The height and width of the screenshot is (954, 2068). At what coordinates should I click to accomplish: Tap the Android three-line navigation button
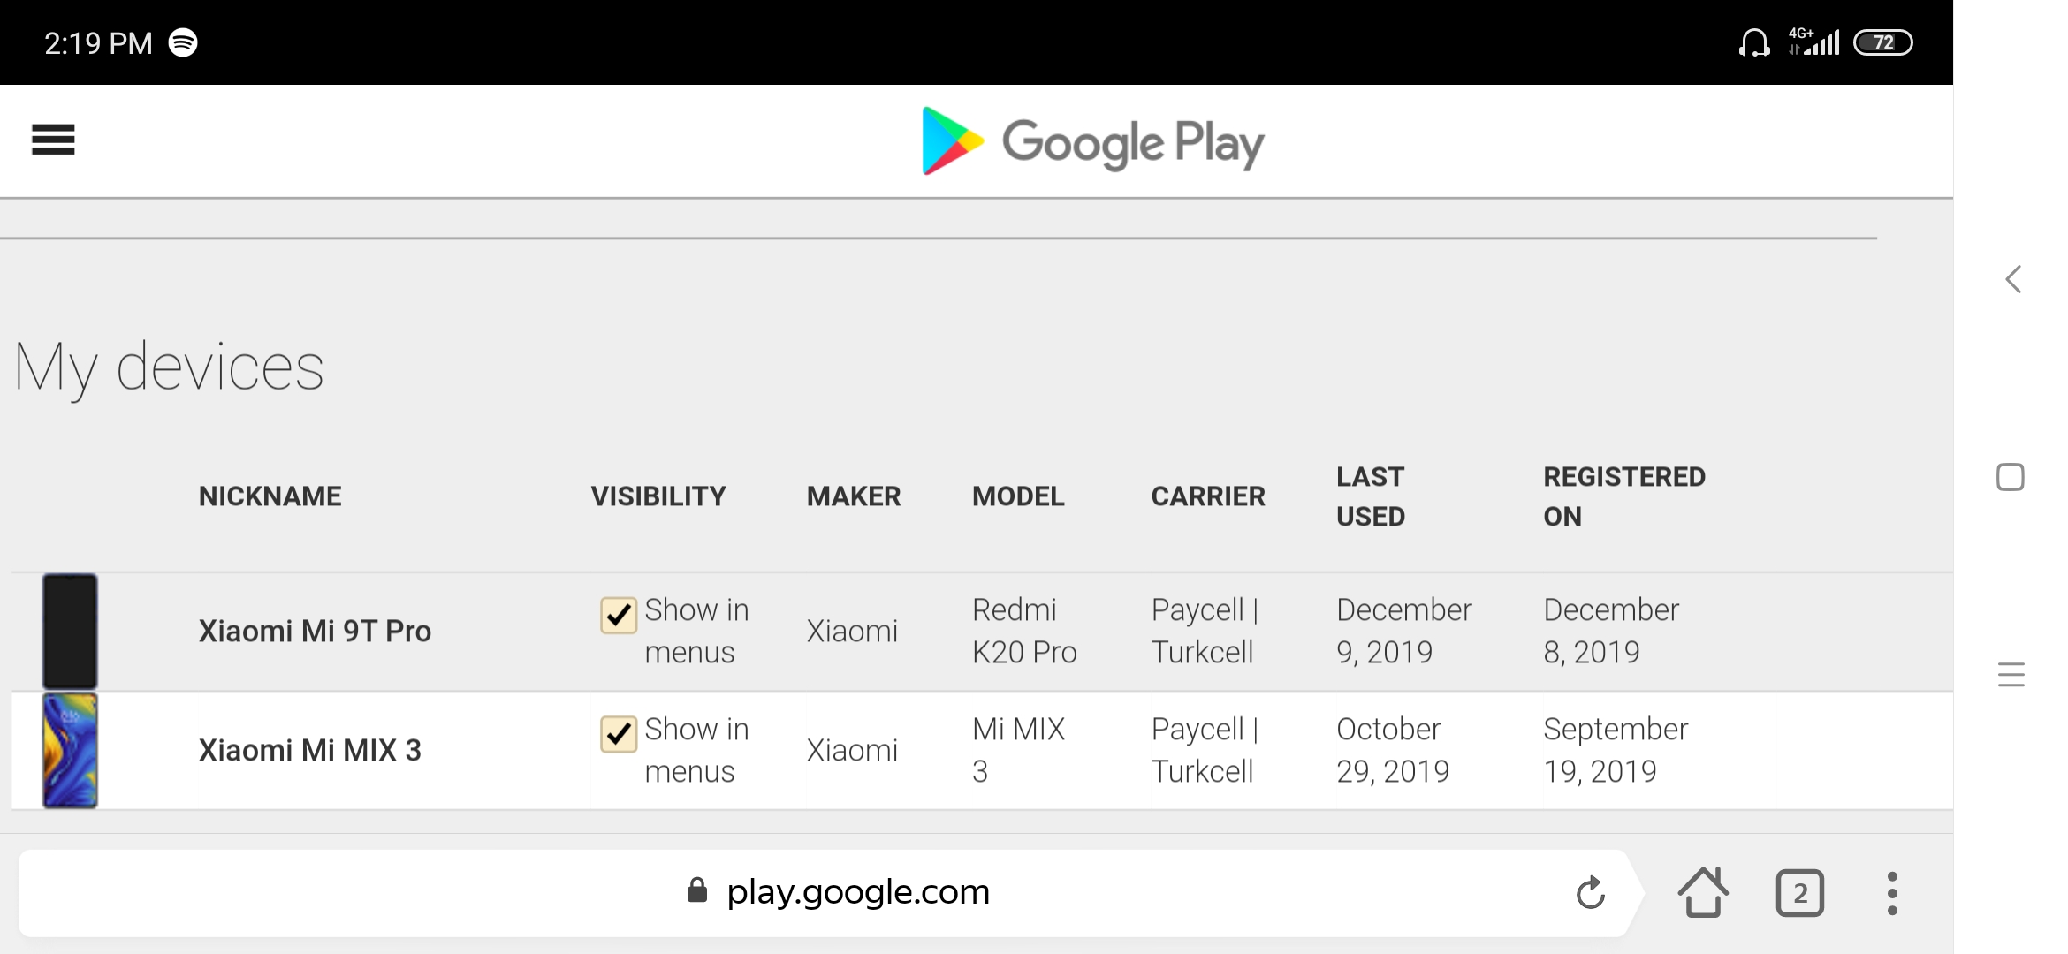(2011, 674)
